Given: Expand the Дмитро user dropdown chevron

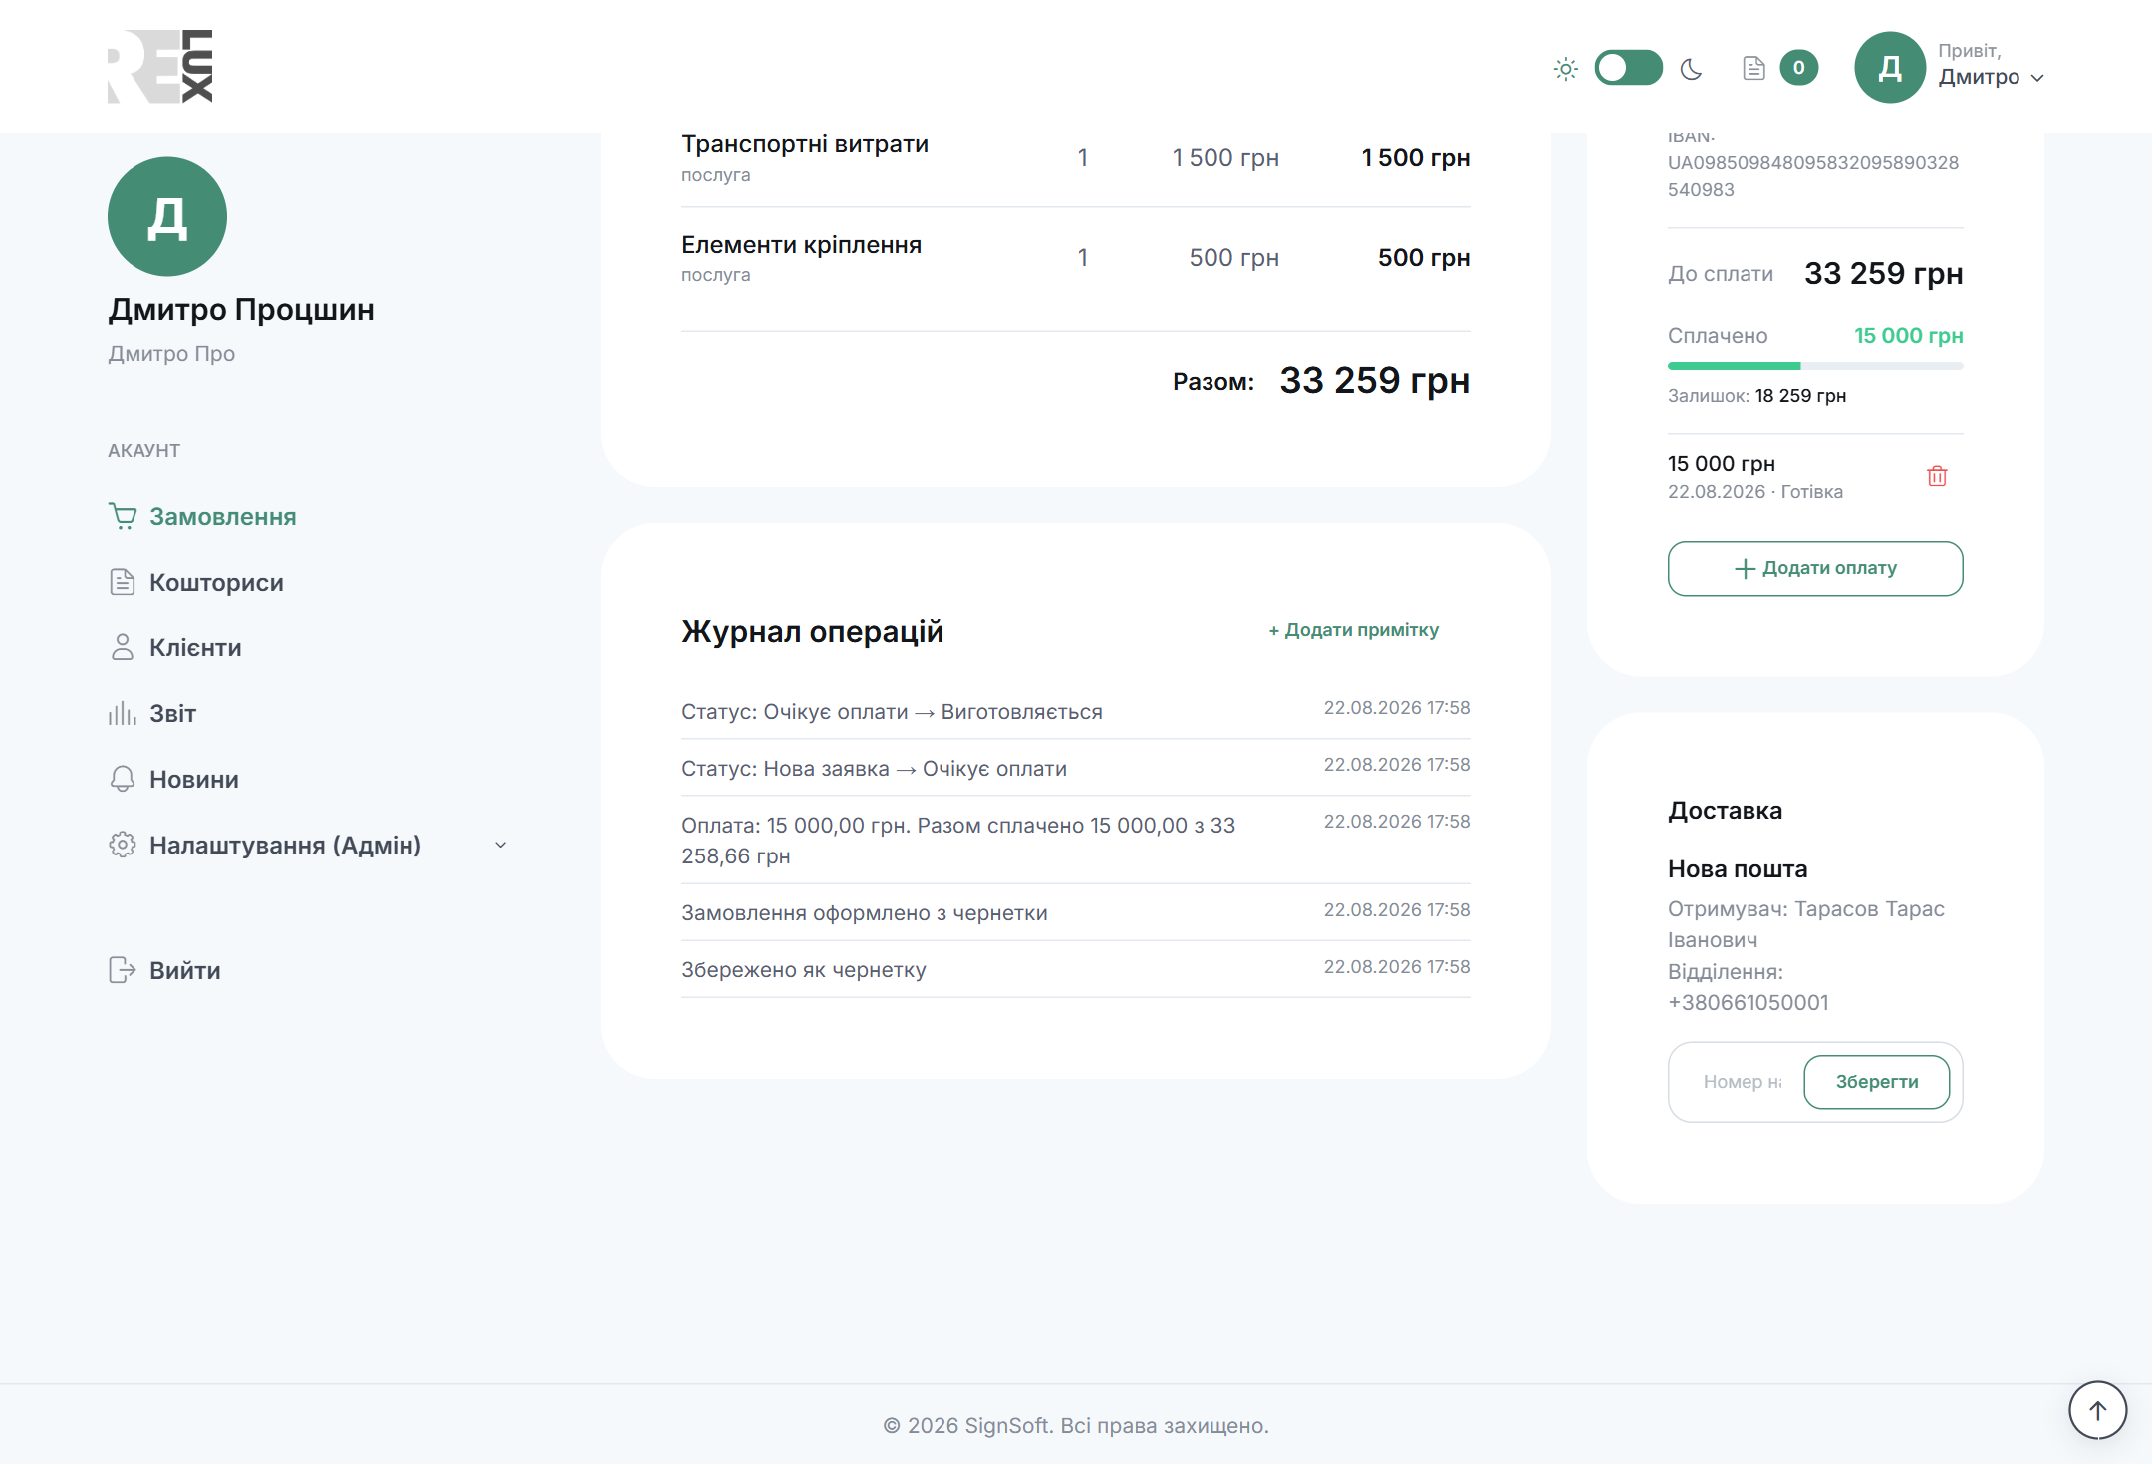Looking at the screenshot, I should (2037, 78).
